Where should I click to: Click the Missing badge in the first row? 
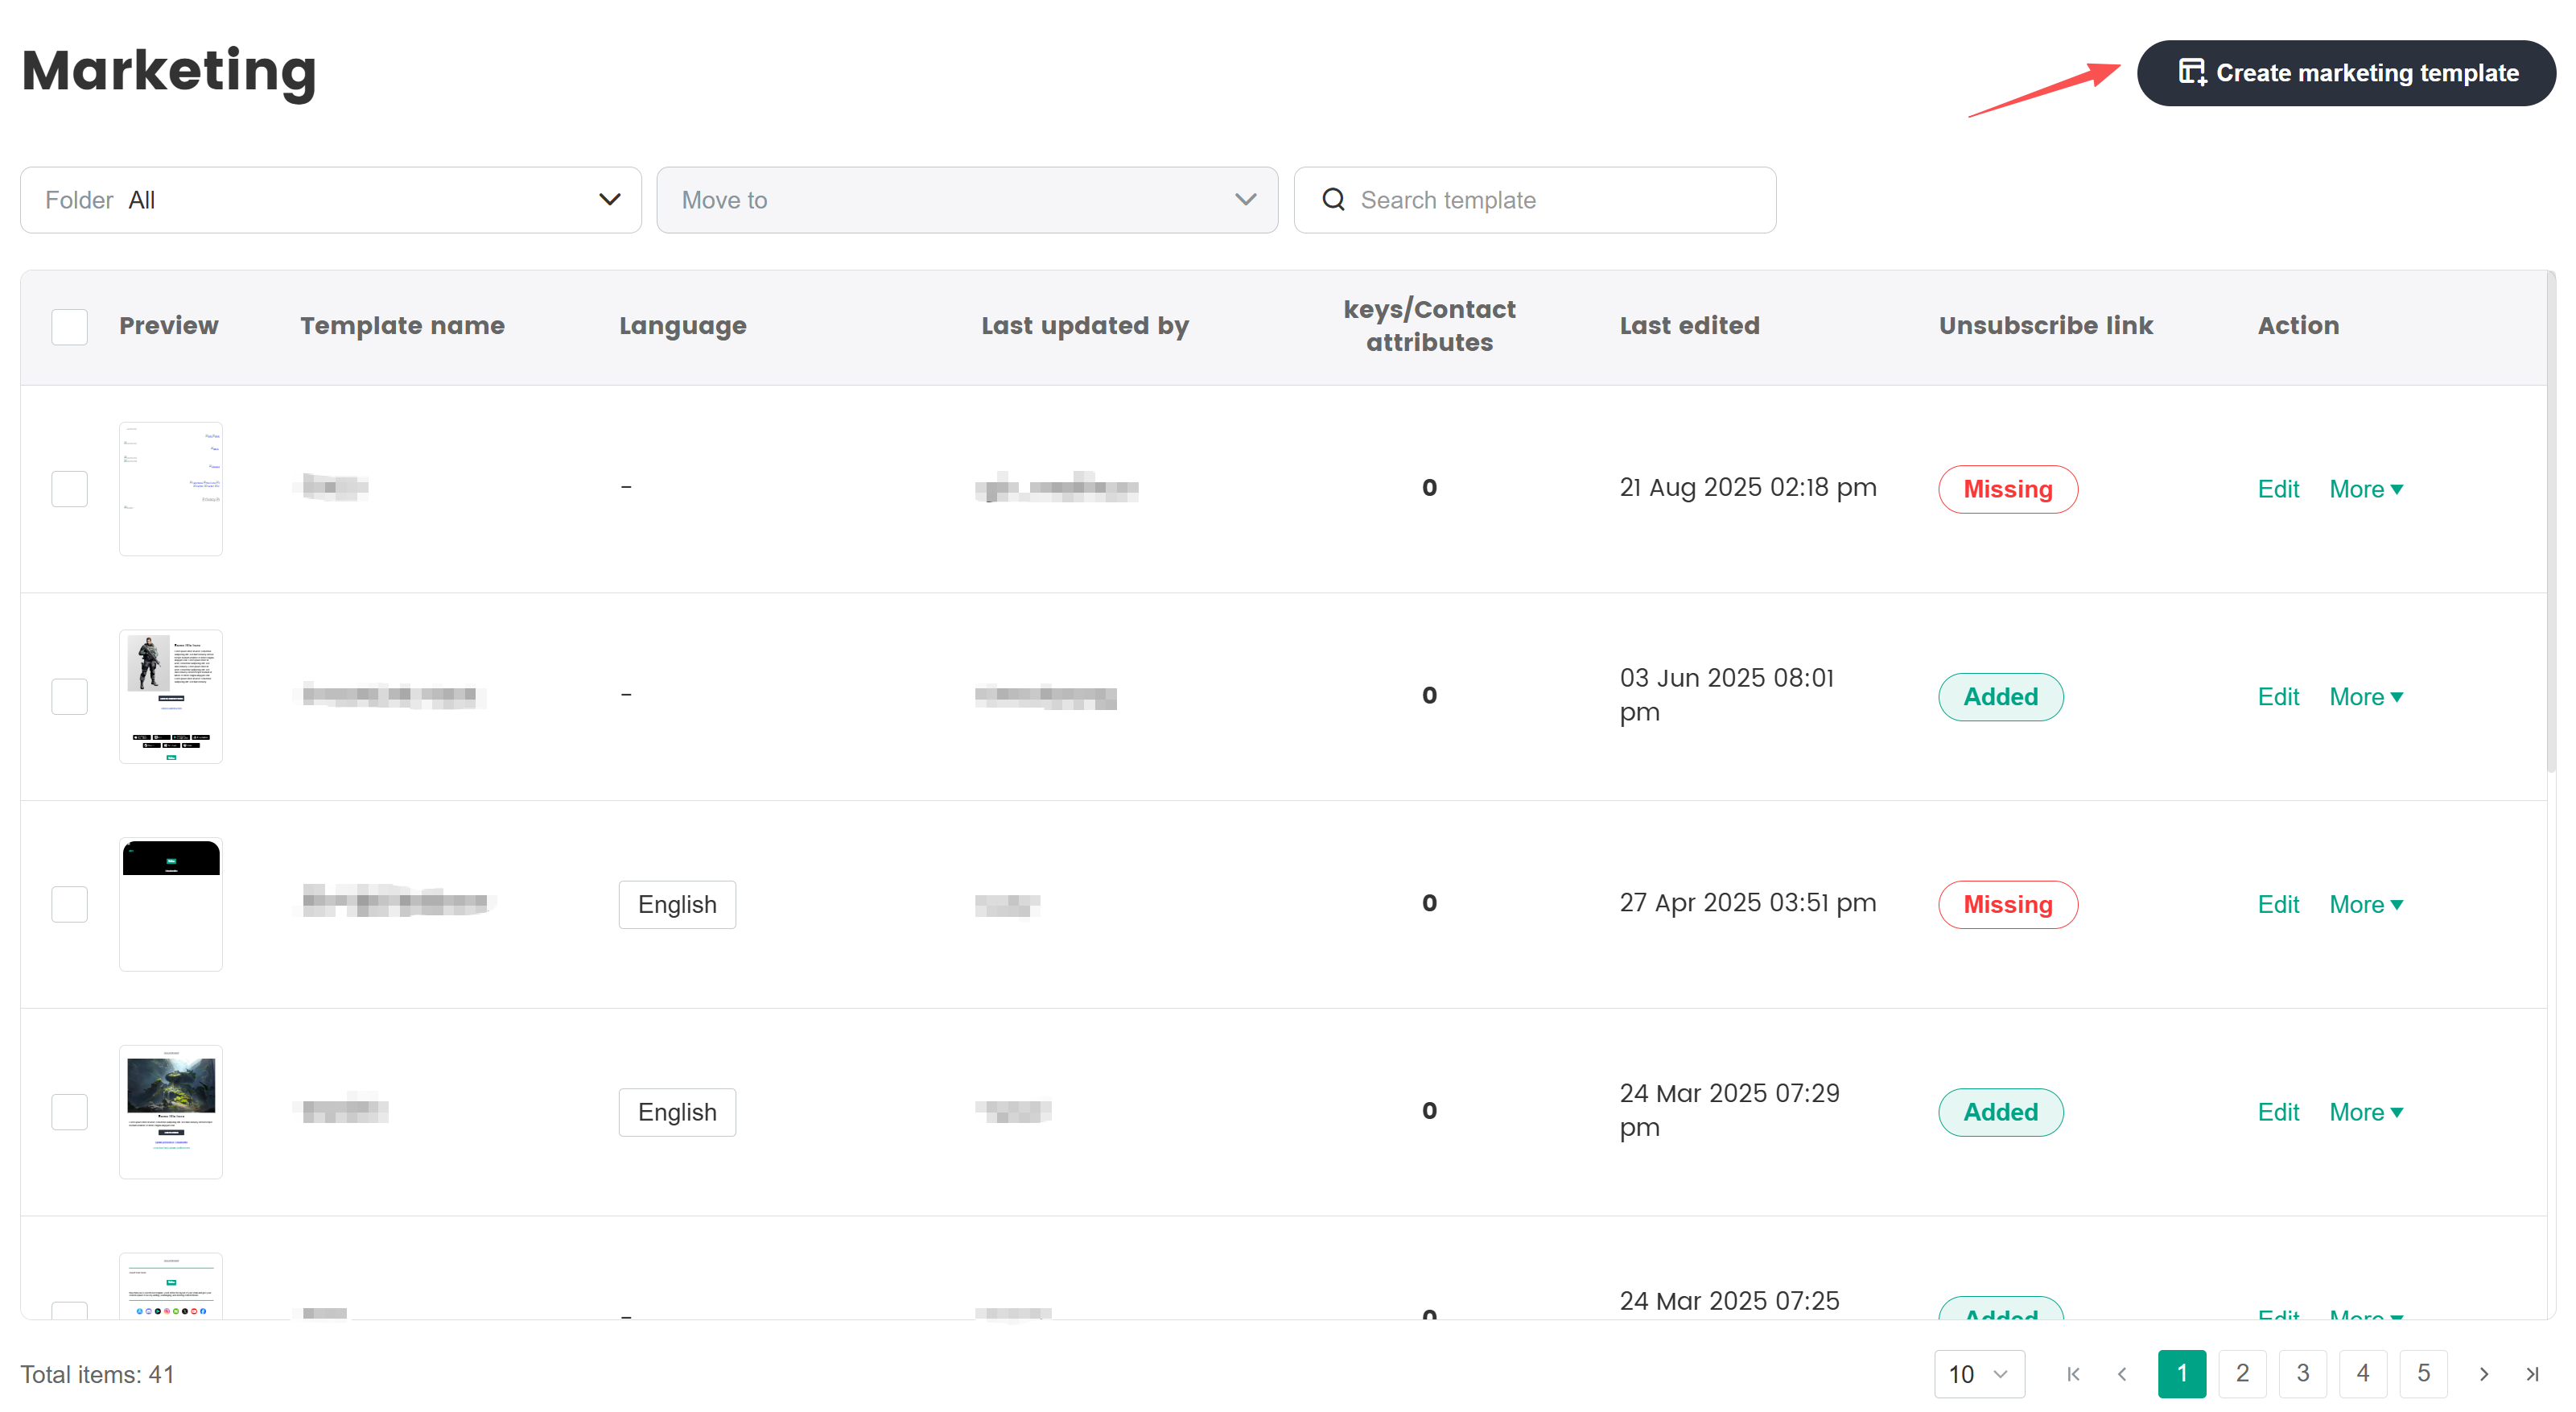click(2007, 489)
